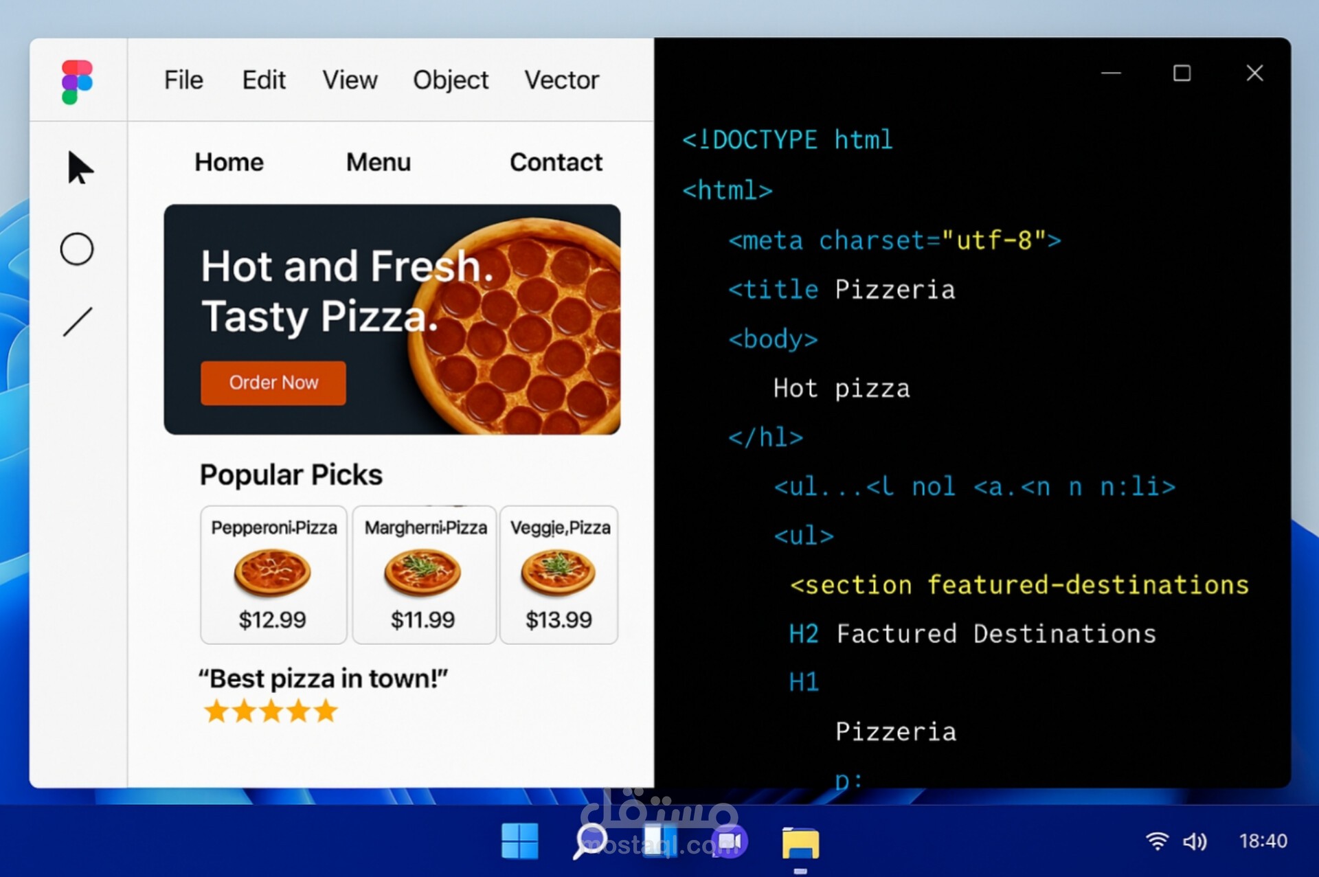This screenshot has width=1319, height=877.
Task: Open the Edit menu
Action: tap(264, 80)
